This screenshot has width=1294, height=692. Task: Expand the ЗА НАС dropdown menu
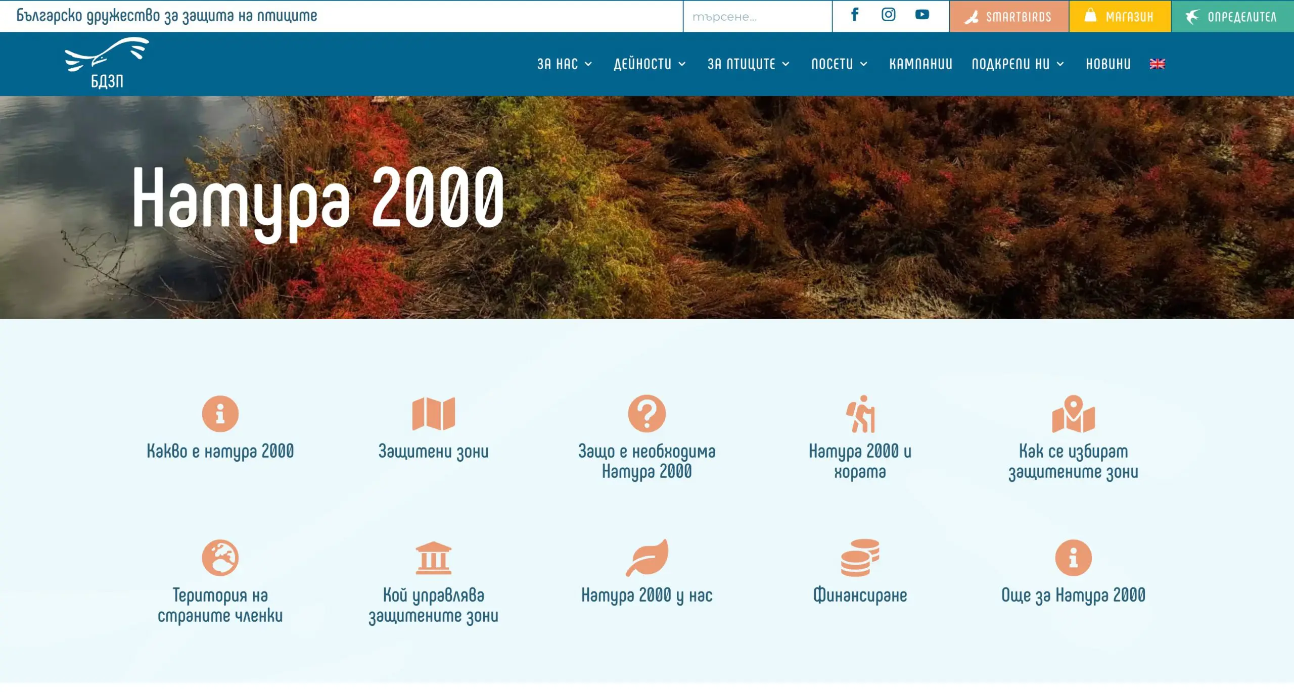tap(564, 64)
